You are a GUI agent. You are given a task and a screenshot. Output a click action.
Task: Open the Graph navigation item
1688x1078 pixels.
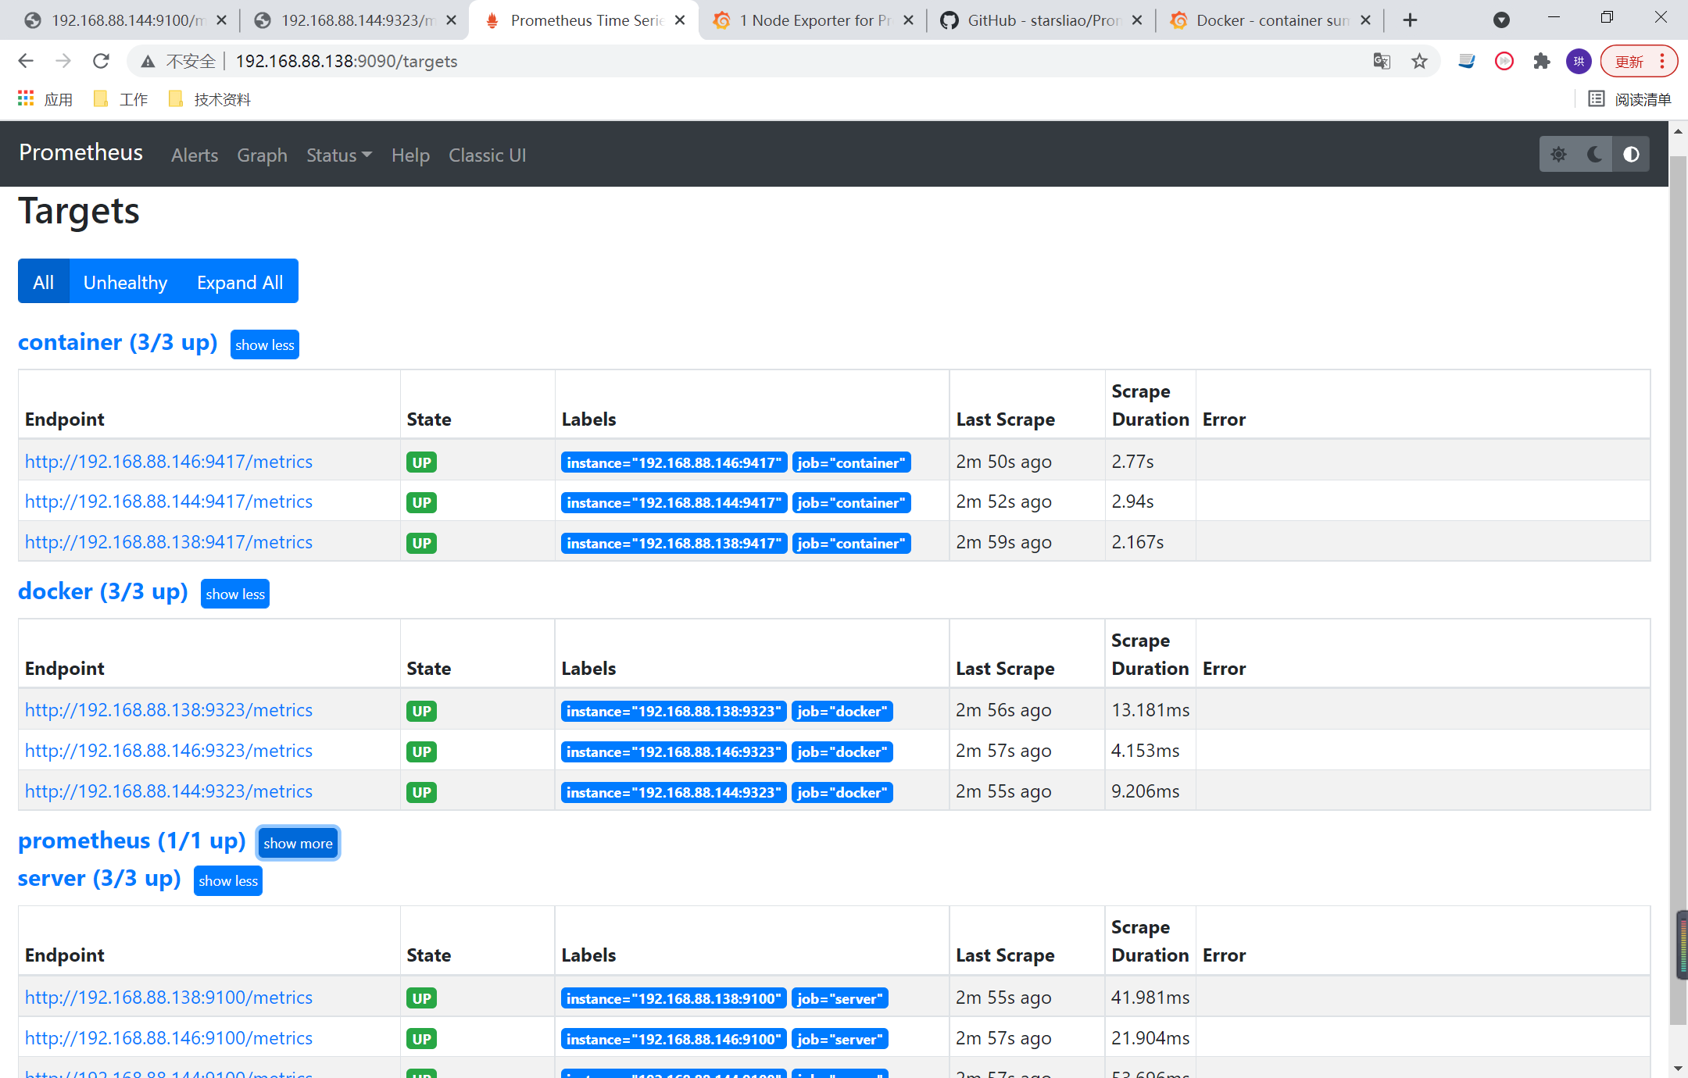(x=262, y=155)
